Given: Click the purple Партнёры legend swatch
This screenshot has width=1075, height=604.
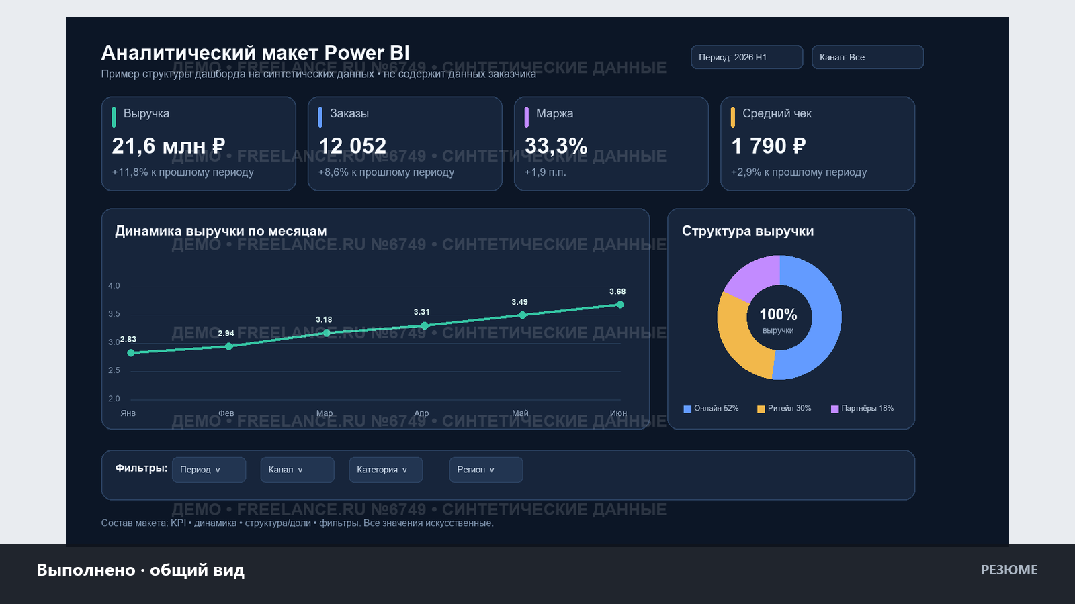Looking at the screenshot, I should [x=834, y=409].
